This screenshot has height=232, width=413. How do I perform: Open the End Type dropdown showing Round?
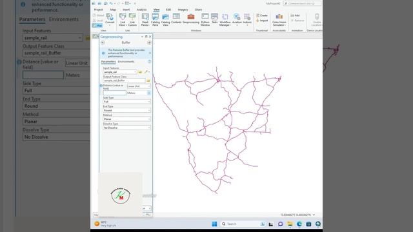126,110
